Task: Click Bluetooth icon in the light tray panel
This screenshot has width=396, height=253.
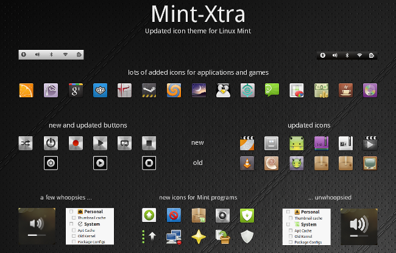Action: point(51,54)
